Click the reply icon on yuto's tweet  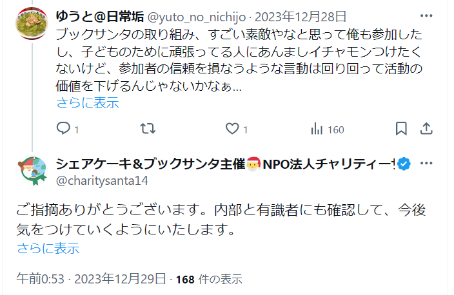point(63,128)
